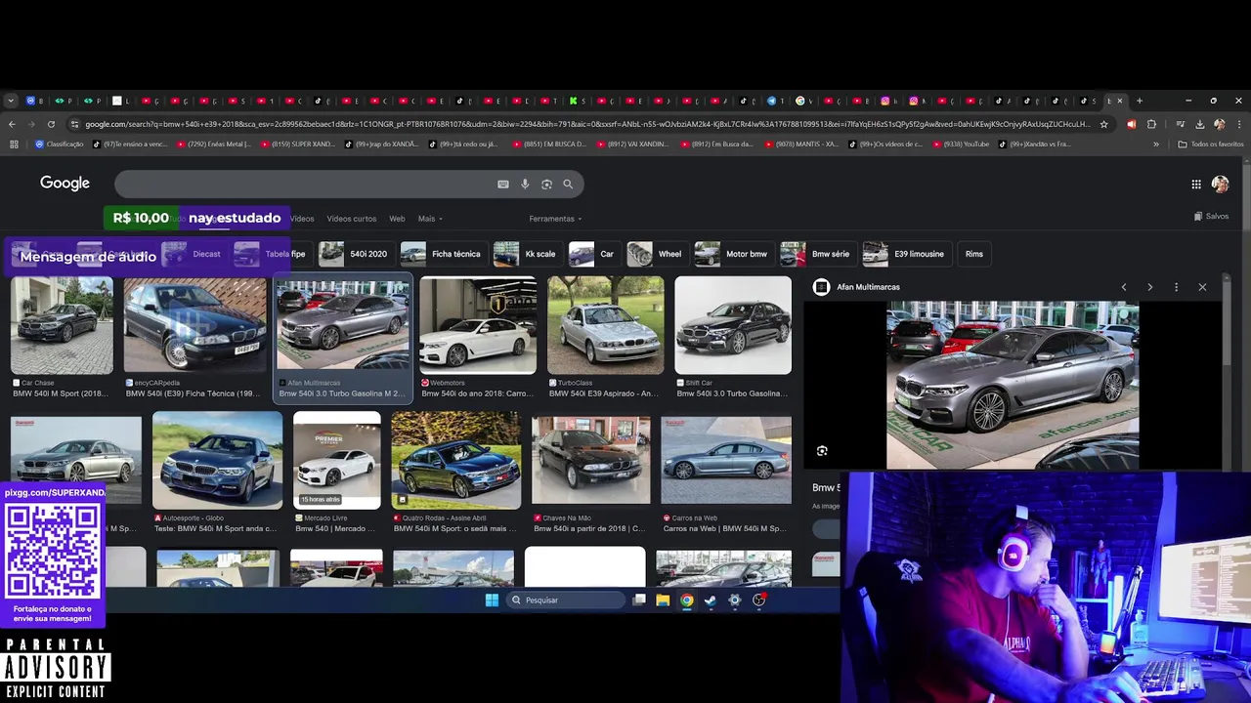Open the bookmarks apps grid icon
The width and height of the screenshot is (1251, 703).
click(x=14, y=144)
